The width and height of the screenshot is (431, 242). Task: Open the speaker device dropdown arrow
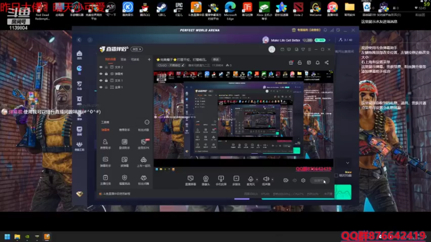[273, 180]
